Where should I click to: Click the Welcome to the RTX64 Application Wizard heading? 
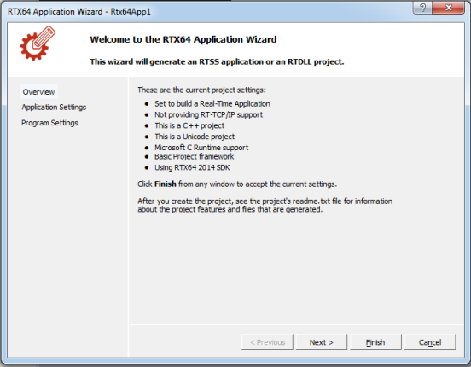coord(183,39)
